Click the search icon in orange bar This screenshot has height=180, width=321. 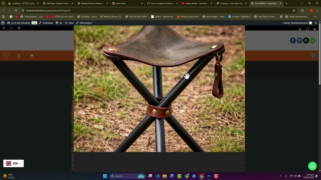pos(19,55)
